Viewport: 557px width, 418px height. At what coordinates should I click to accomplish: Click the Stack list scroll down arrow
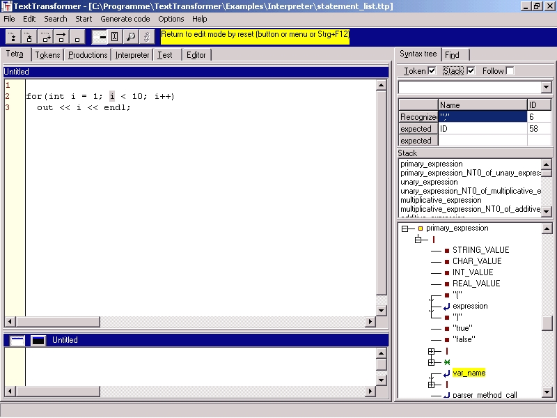[x=547, y=212]
